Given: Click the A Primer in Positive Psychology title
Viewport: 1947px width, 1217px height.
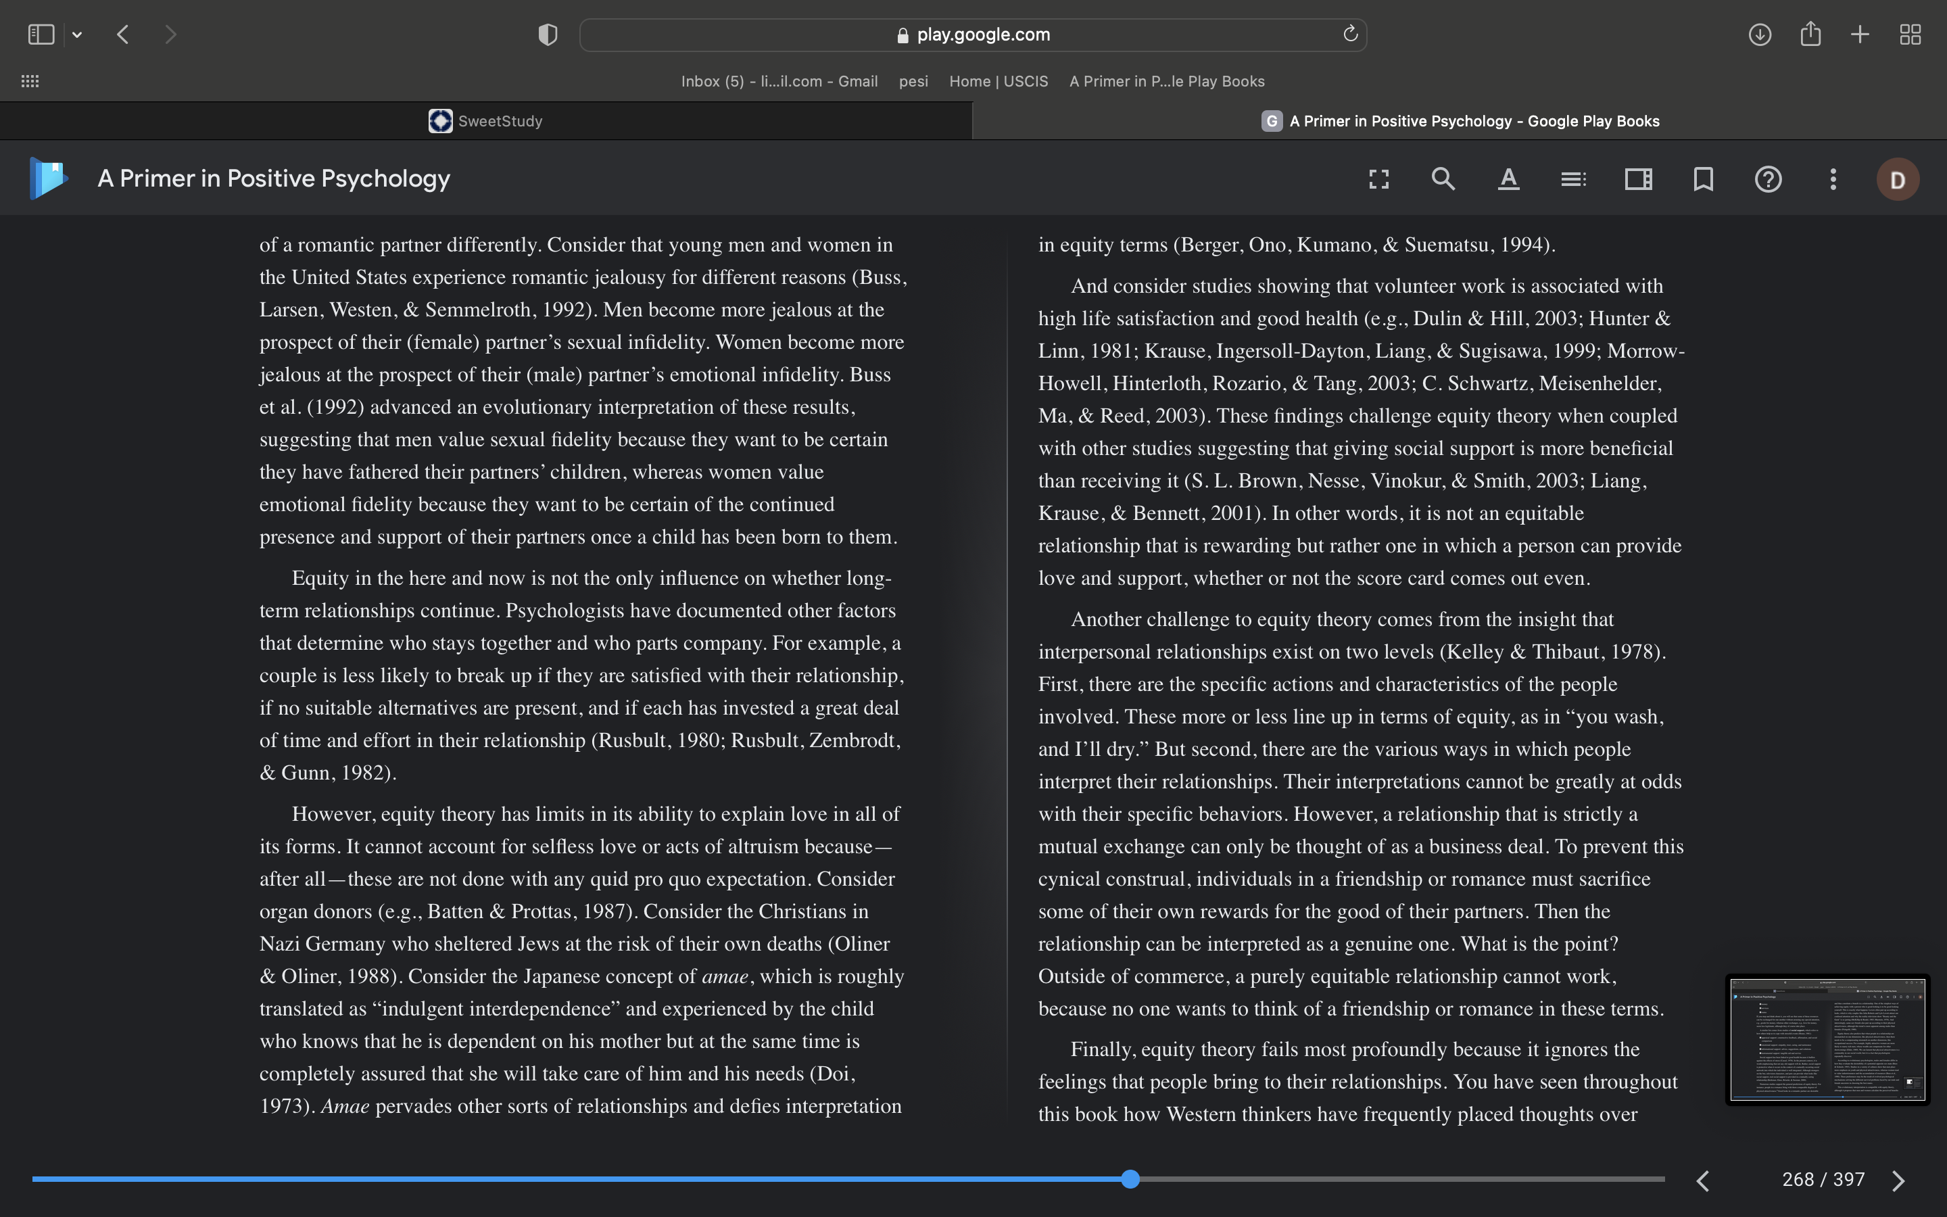Looking at the screenshot, I should click(274, 178).
